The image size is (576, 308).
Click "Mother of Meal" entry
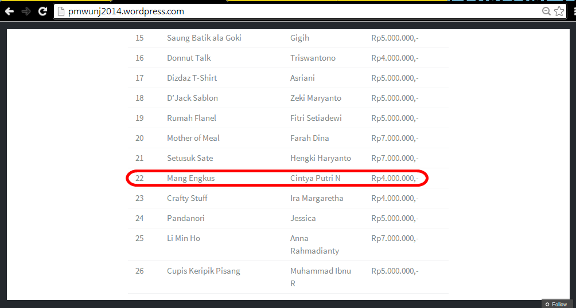coord(193,138)
